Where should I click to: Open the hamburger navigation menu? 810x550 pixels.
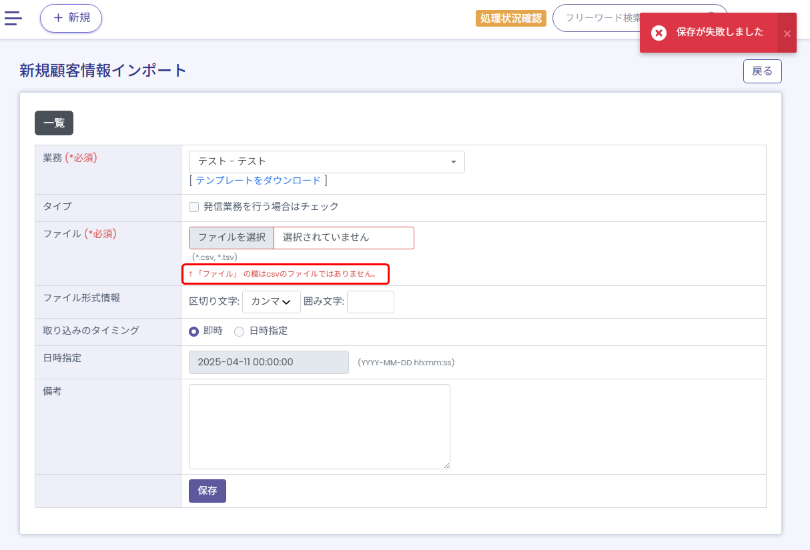coord(13,18)
